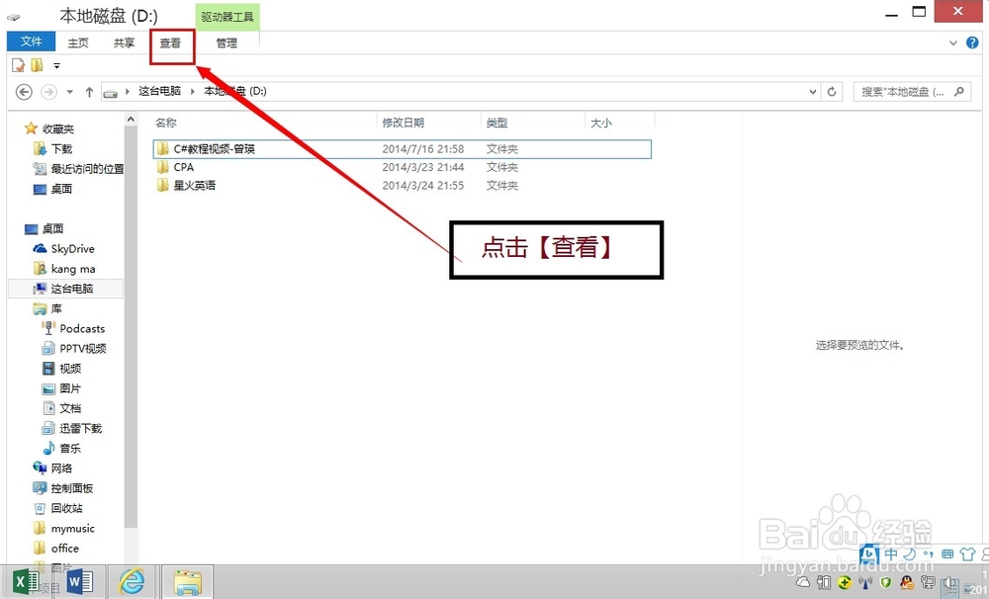989x599 pixels.
Task: Click the navigation pane scroll-up arrow
Action: [x=131, y=120]
